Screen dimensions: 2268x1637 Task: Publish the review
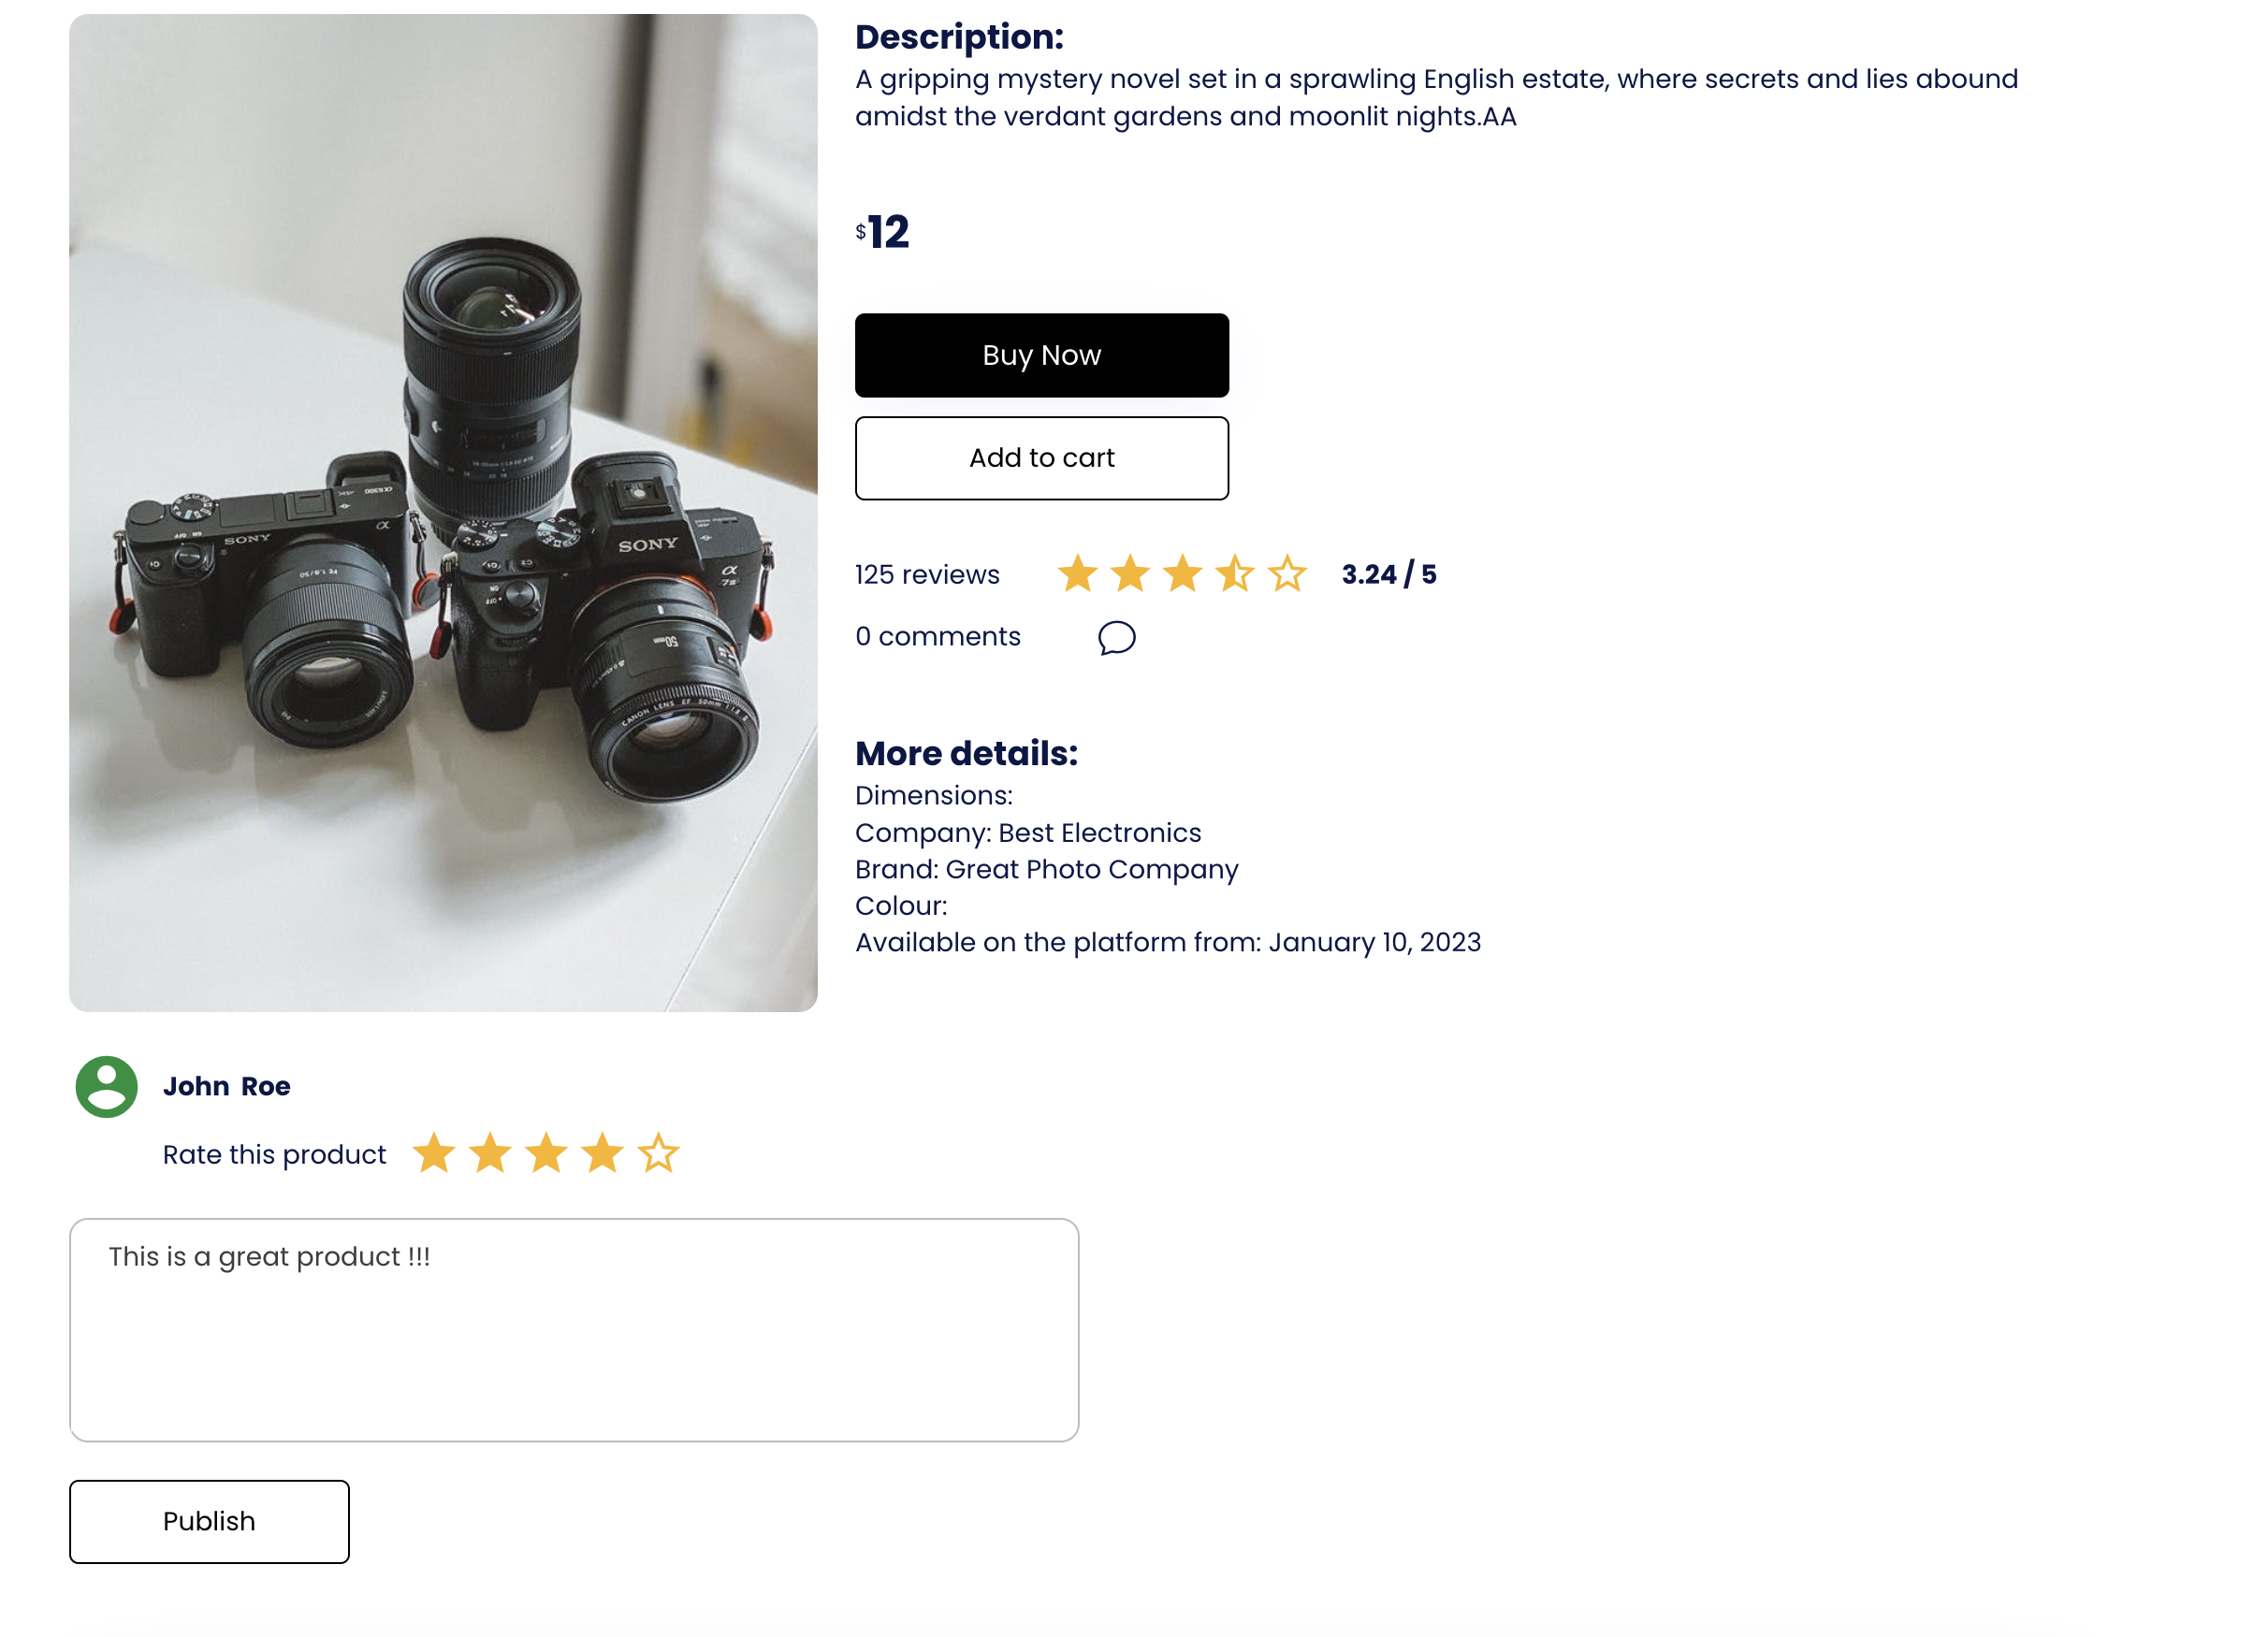pos(209,1521)
